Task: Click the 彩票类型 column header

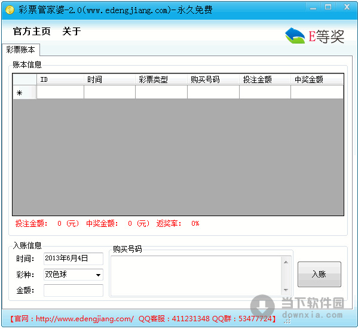Action: coord(161,79)
